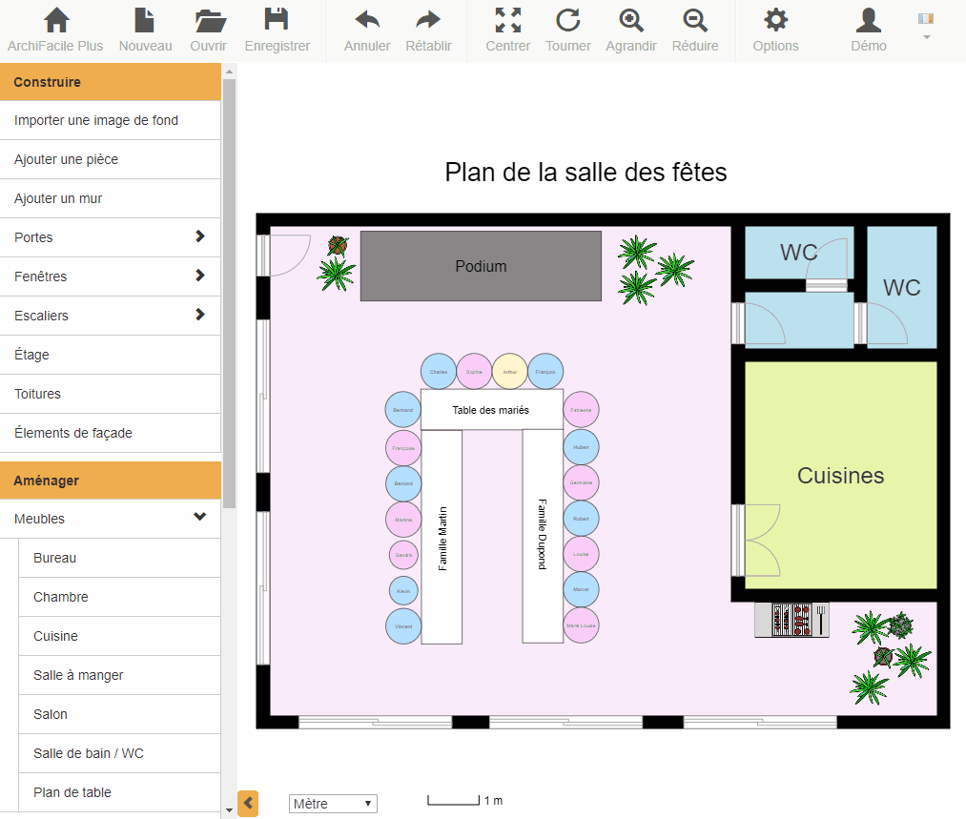The image size is (966, 819).
Task: Open a file with the Ouvrir icon
Action: click(209, 21)
